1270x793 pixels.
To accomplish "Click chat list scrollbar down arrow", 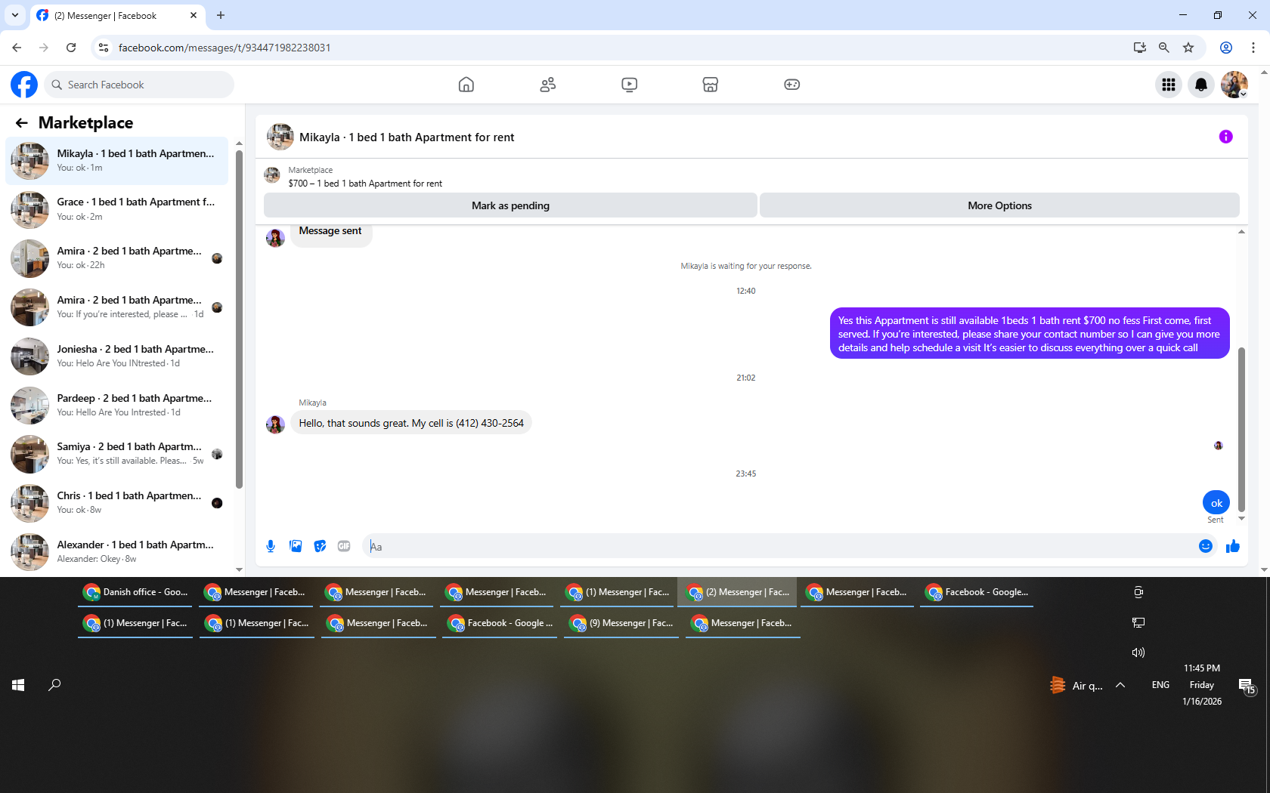I will point(239,569).
